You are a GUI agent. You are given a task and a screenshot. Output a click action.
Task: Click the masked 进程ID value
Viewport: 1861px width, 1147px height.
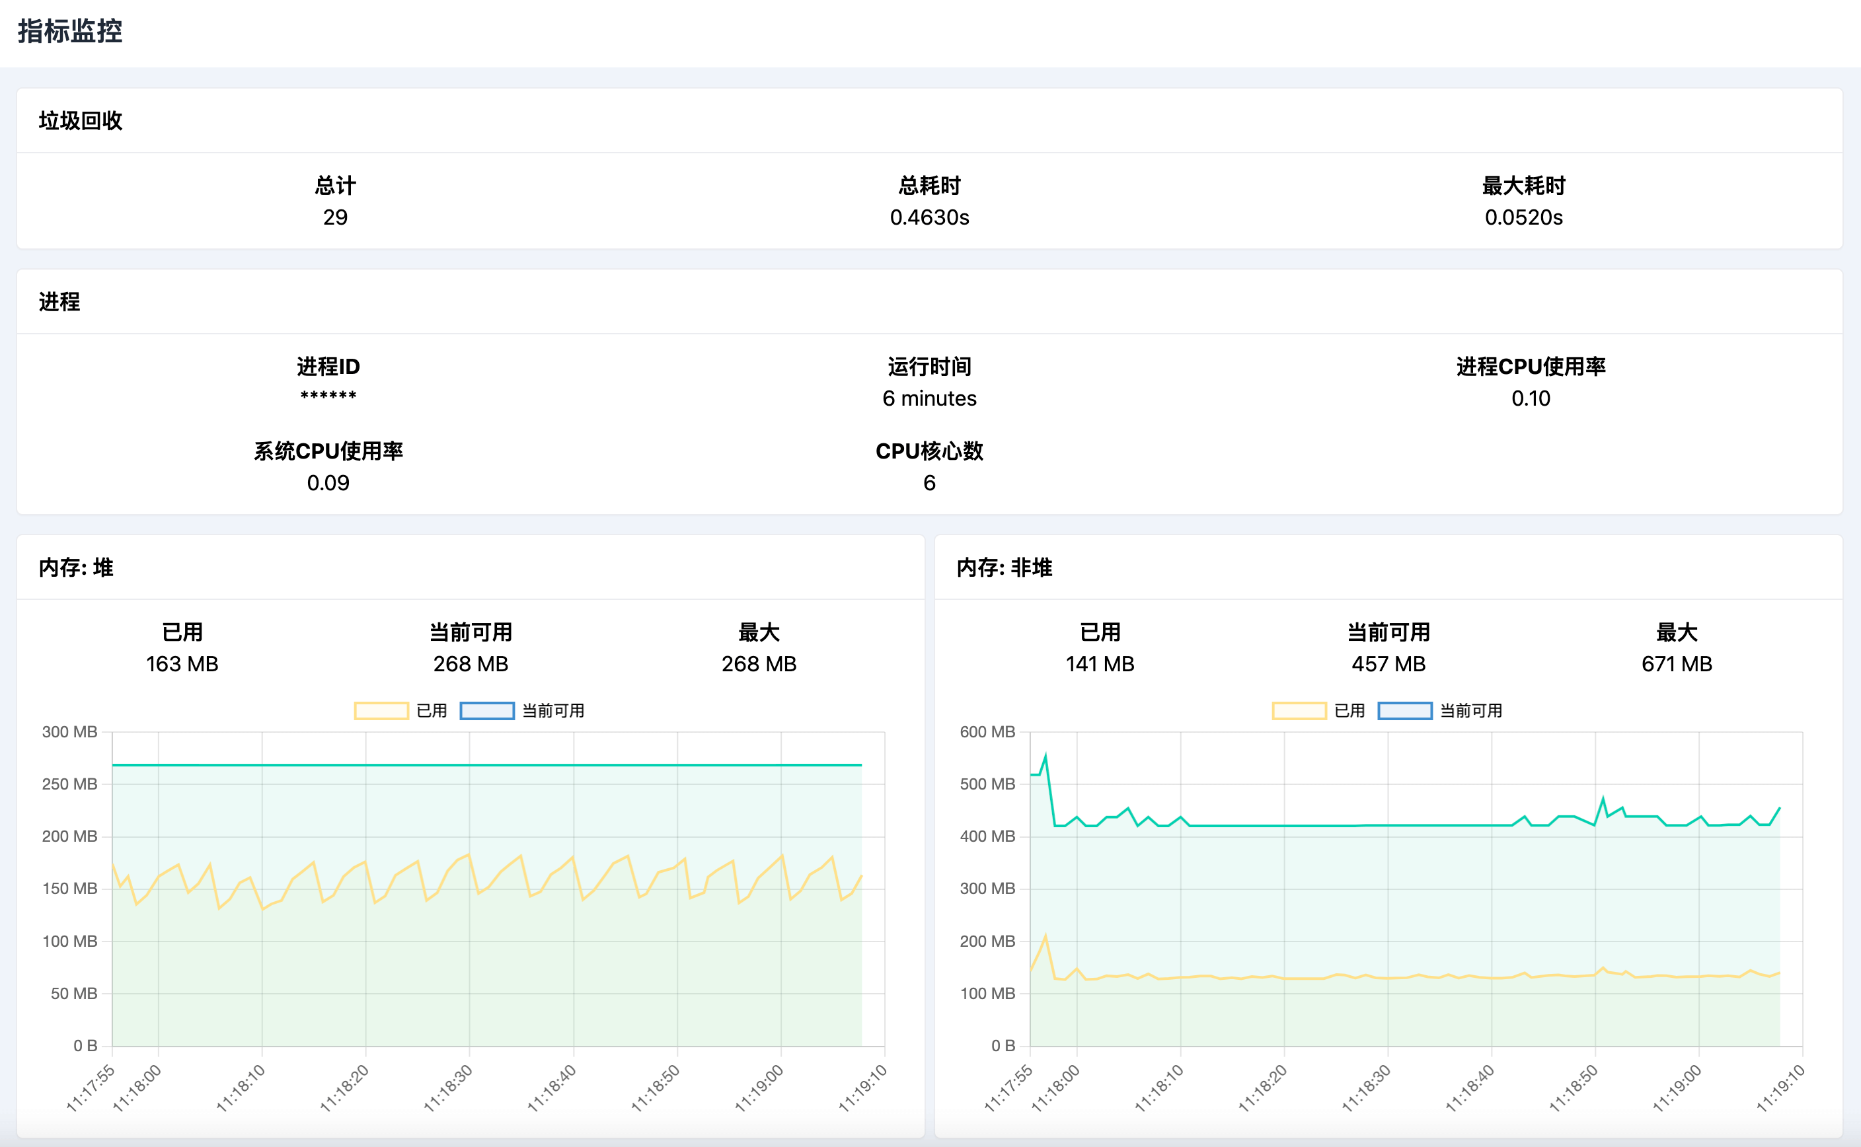(x=328, y=396)
